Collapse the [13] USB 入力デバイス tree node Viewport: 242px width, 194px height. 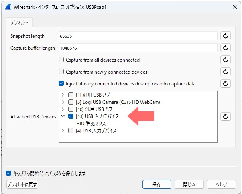pyautogui.click(x=63, y=116)
